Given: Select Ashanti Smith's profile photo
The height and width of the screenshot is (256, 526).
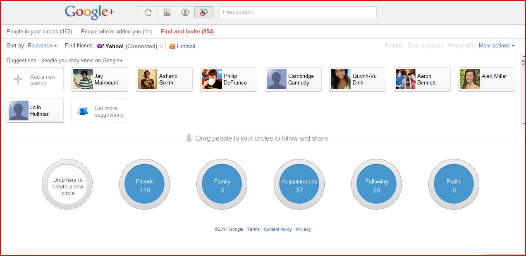Looking at the screenshot, I should pyautogui.click(x=148, y=79).
